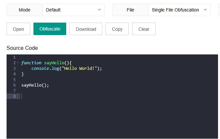
Task: Select line number 1 in gutter
Action: pyautogui.click(x=14, y=57)
